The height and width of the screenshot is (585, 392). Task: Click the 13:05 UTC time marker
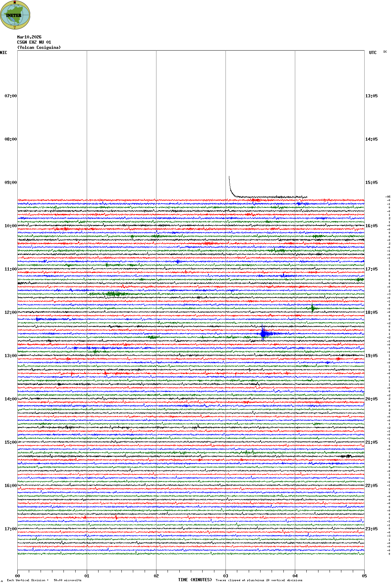click(x=371, y=96)
